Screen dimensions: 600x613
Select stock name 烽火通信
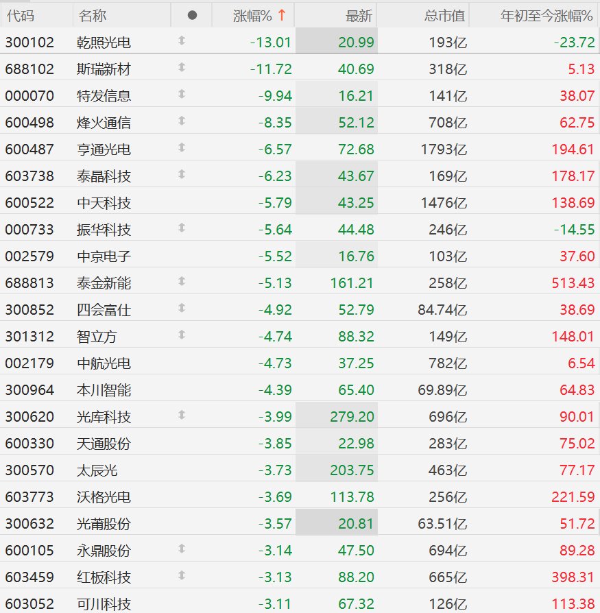(x=104, y=123)
